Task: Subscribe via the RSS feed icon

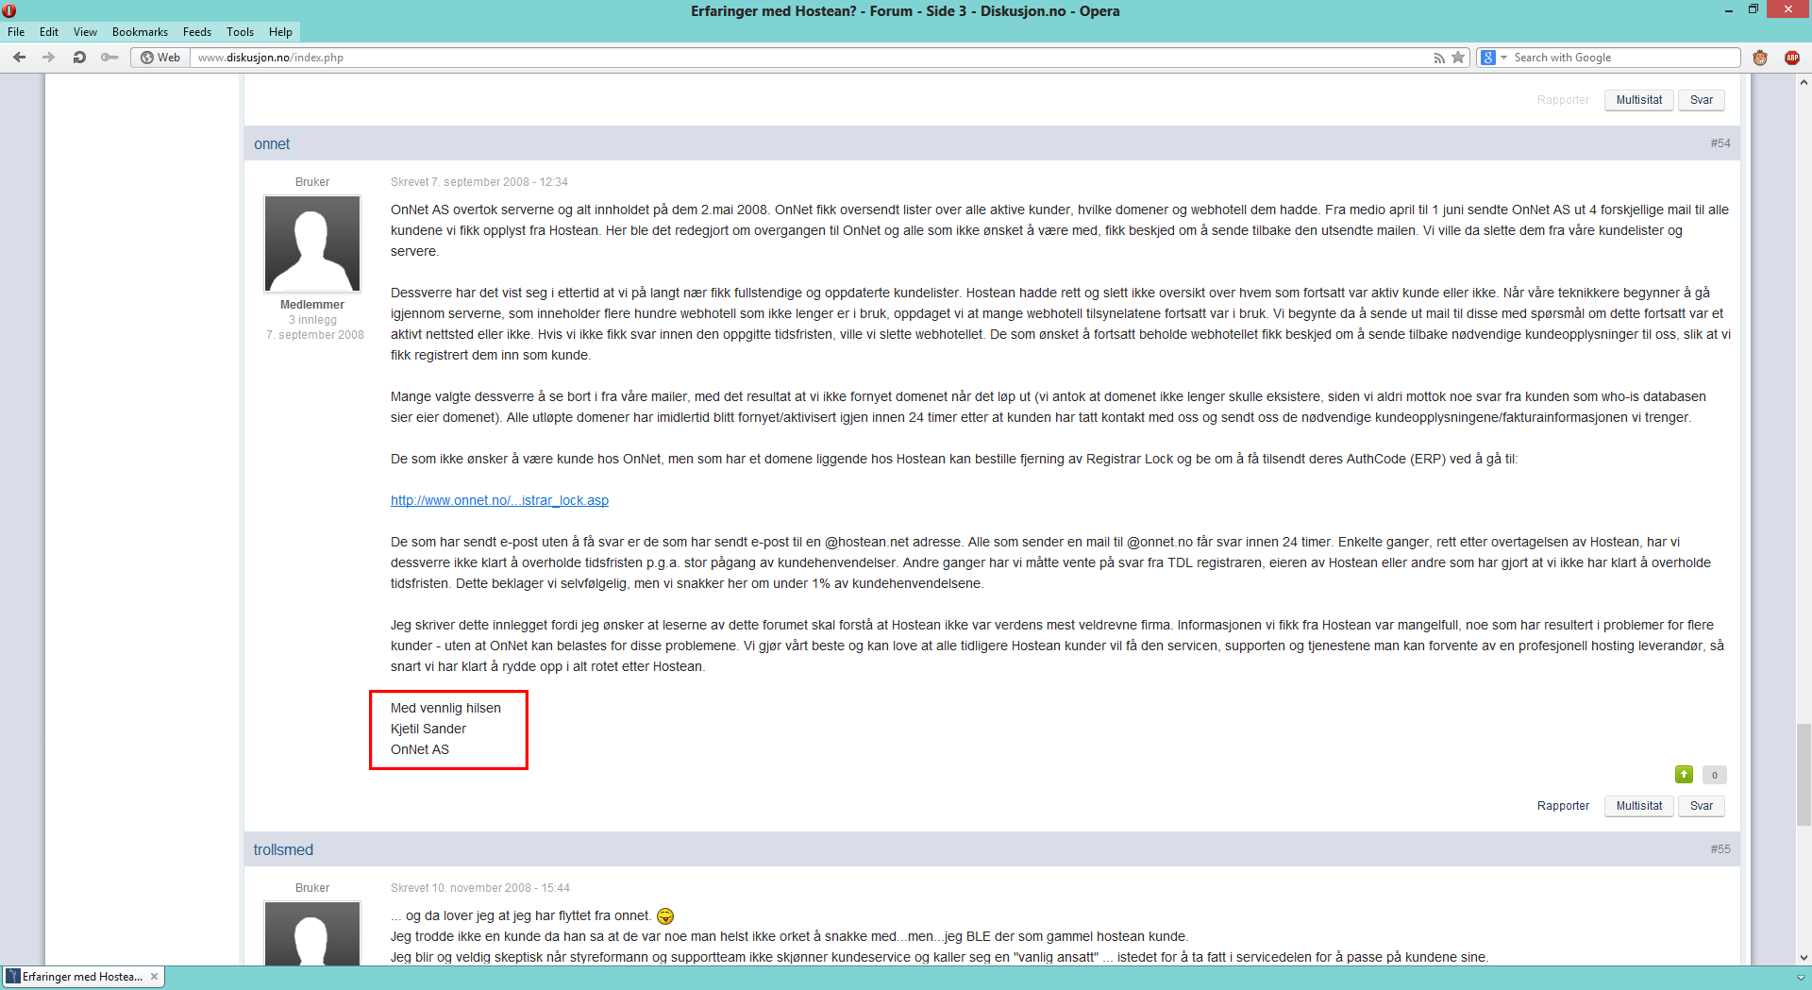Action: pos(1438,58)
